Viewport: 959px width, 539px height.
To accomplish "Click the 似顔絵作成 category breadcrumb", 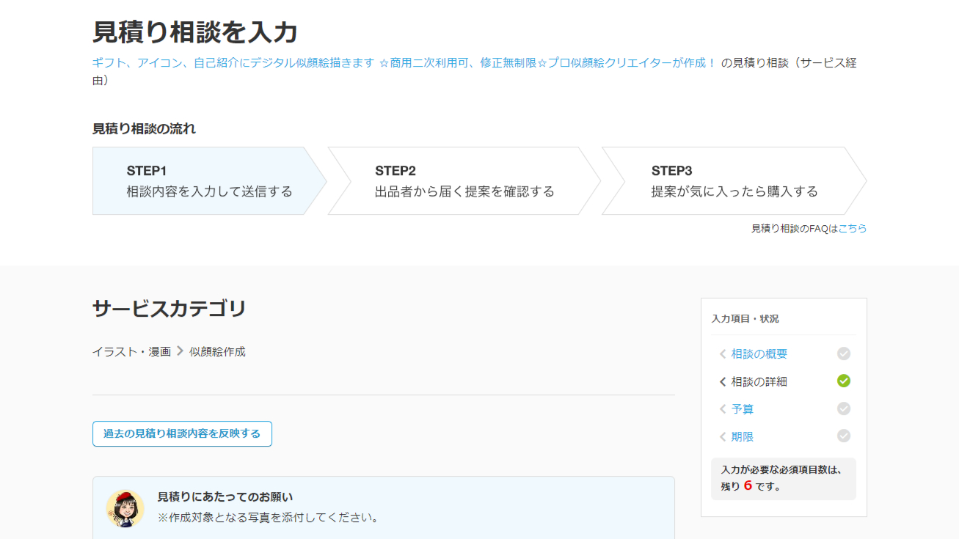I will click(x=217, y=352).
